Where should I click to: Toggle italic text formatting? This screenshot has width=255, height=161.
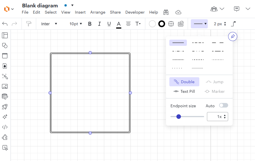click(99, 24)
